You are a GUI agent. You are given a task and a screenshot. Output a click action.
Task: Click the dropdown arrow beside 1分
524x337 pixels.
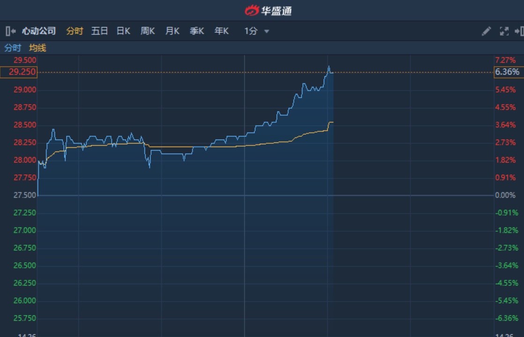coord(267,31)
